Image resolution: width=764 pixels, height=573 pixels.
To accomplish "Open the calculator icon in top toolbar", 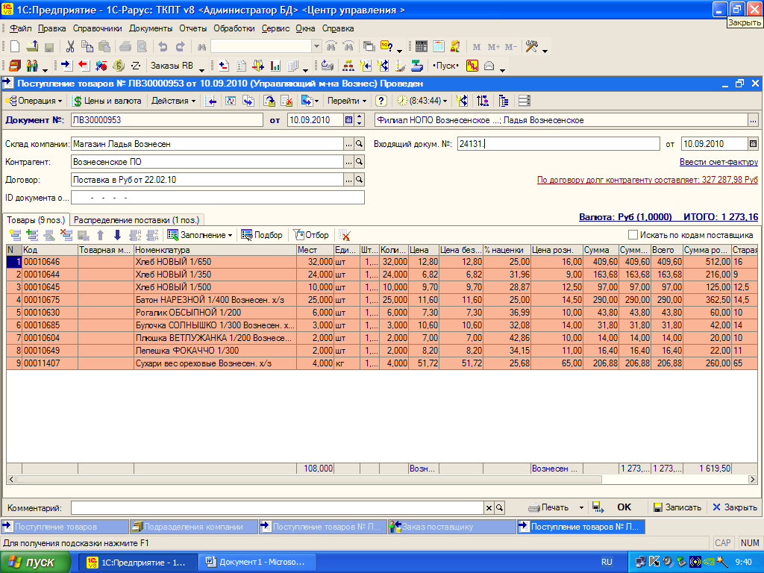I will [x=422, y=47].
